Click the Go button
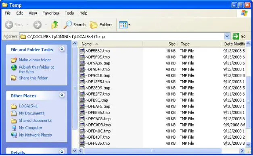253x156 pixels. pos(239,36)
